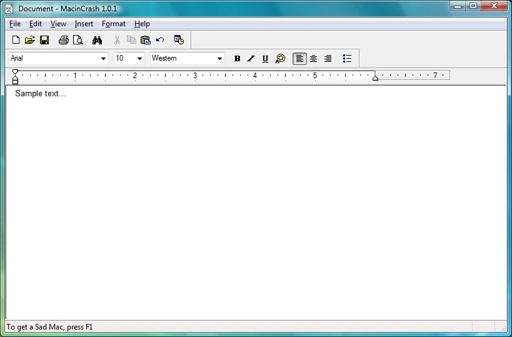
Task: Open the Edit menu
Action: (x=35, y=24)
